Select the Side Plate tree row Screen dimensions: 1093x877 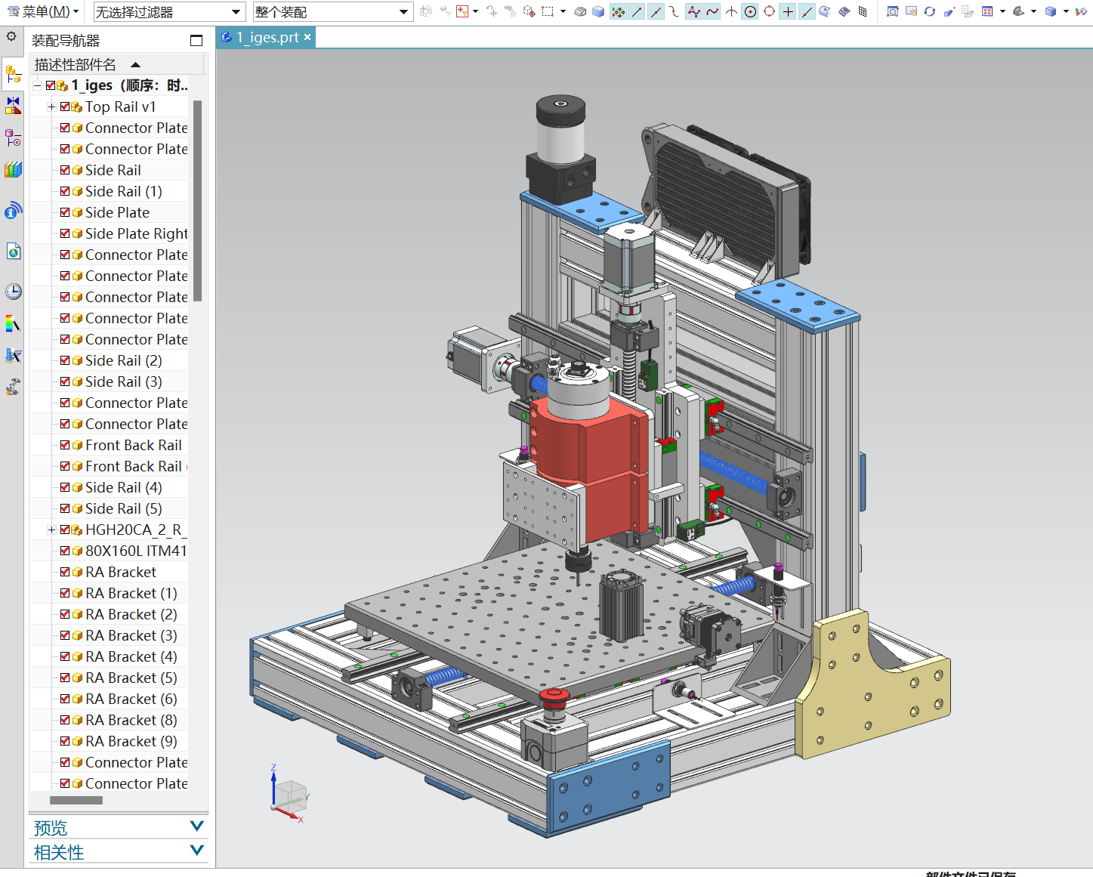click(x=117, y=212)
